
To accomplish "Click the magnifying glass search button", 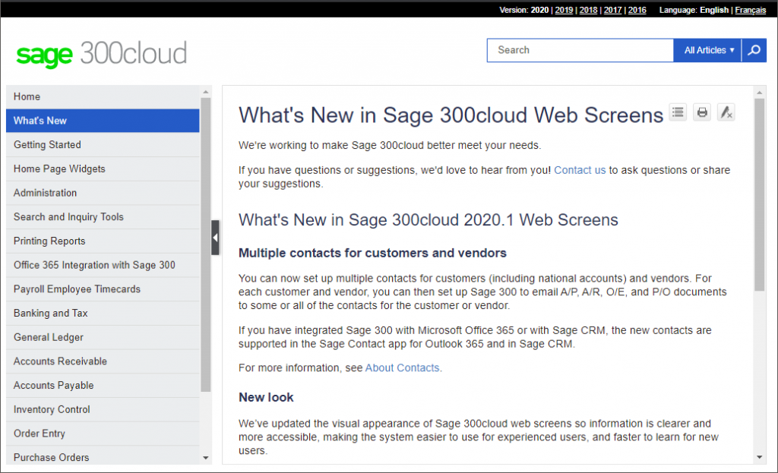I will click(754, 50).
